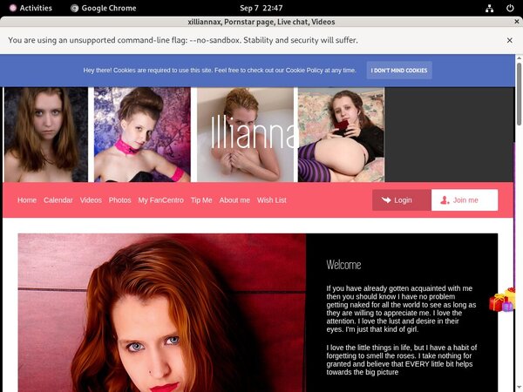Dismiss the unsupported flag warning bar

pyautogui.click(x=509, y=40)
